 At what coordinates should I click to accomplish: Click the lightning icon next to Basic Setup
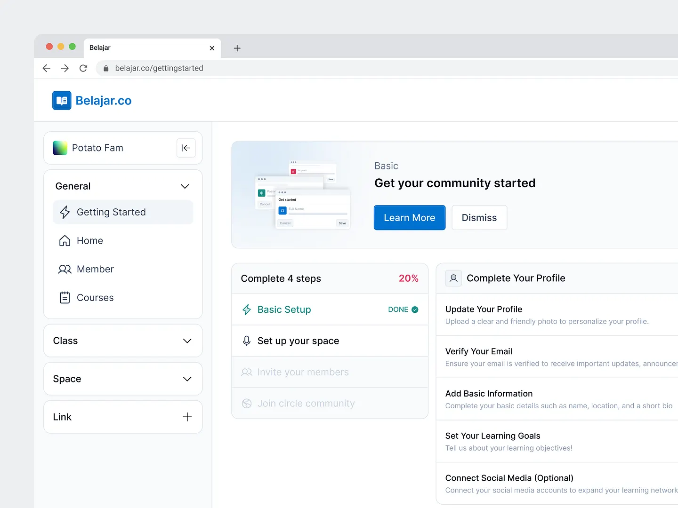tap(247, 310)
